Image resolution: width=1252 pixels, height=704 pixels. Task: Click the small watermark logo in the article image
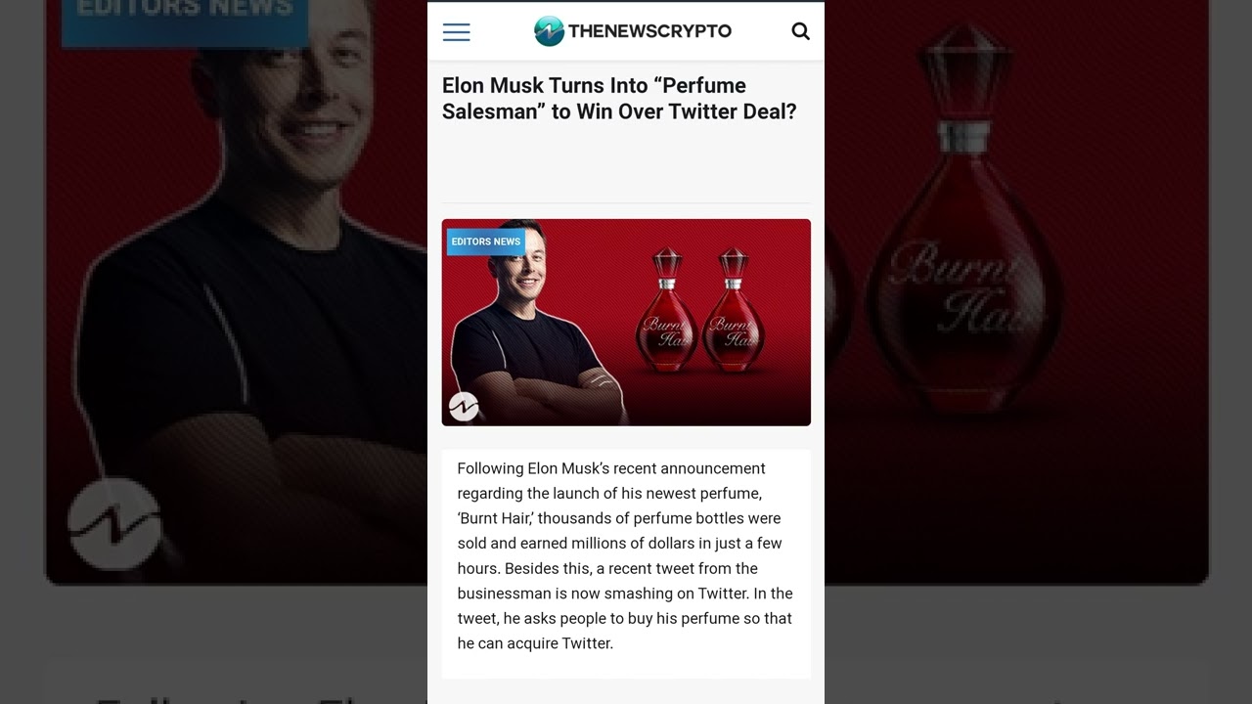click(464, 407)
